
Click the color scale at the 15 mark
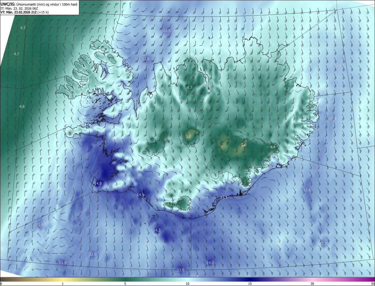click(x=250, y=279)
